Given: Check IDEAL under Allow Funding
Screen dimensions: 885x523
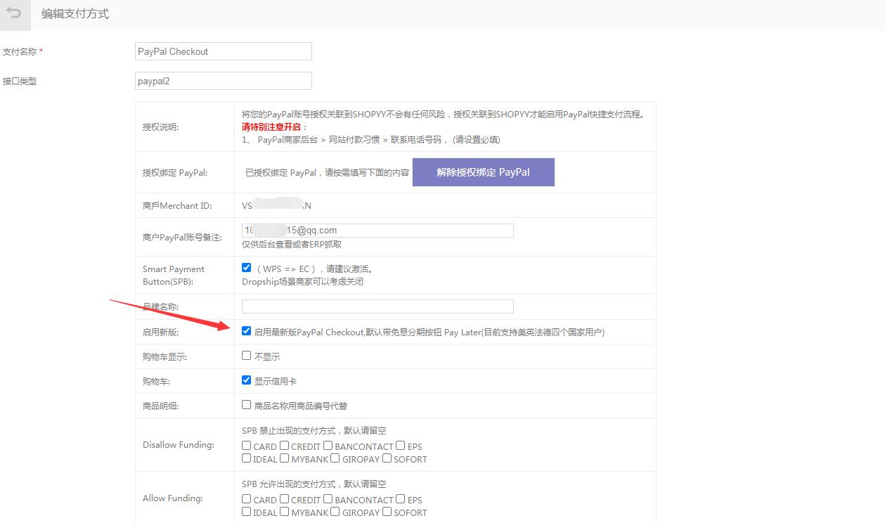Looking at the screenshot, I should tap(246, 512).
